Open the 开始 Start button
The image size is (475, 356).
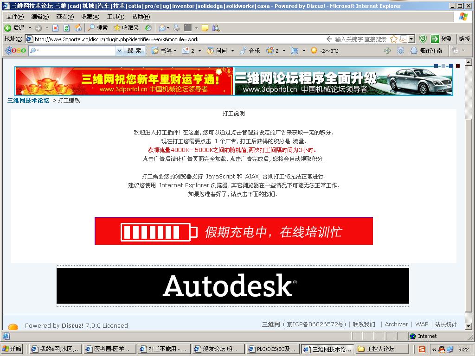(x=12, y=349)
